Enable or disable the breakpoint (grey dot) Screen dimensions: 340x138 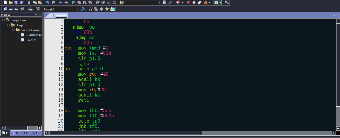coord(194,2)
